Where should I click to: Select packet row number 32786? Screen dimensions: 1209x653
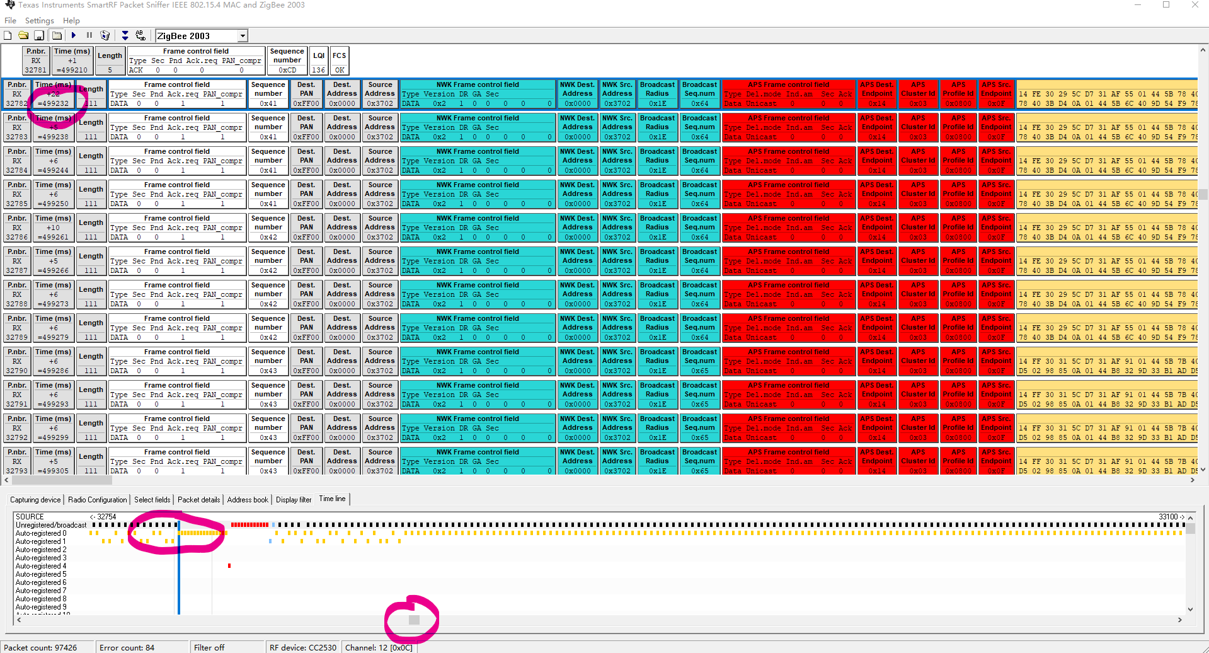[17, 228]
